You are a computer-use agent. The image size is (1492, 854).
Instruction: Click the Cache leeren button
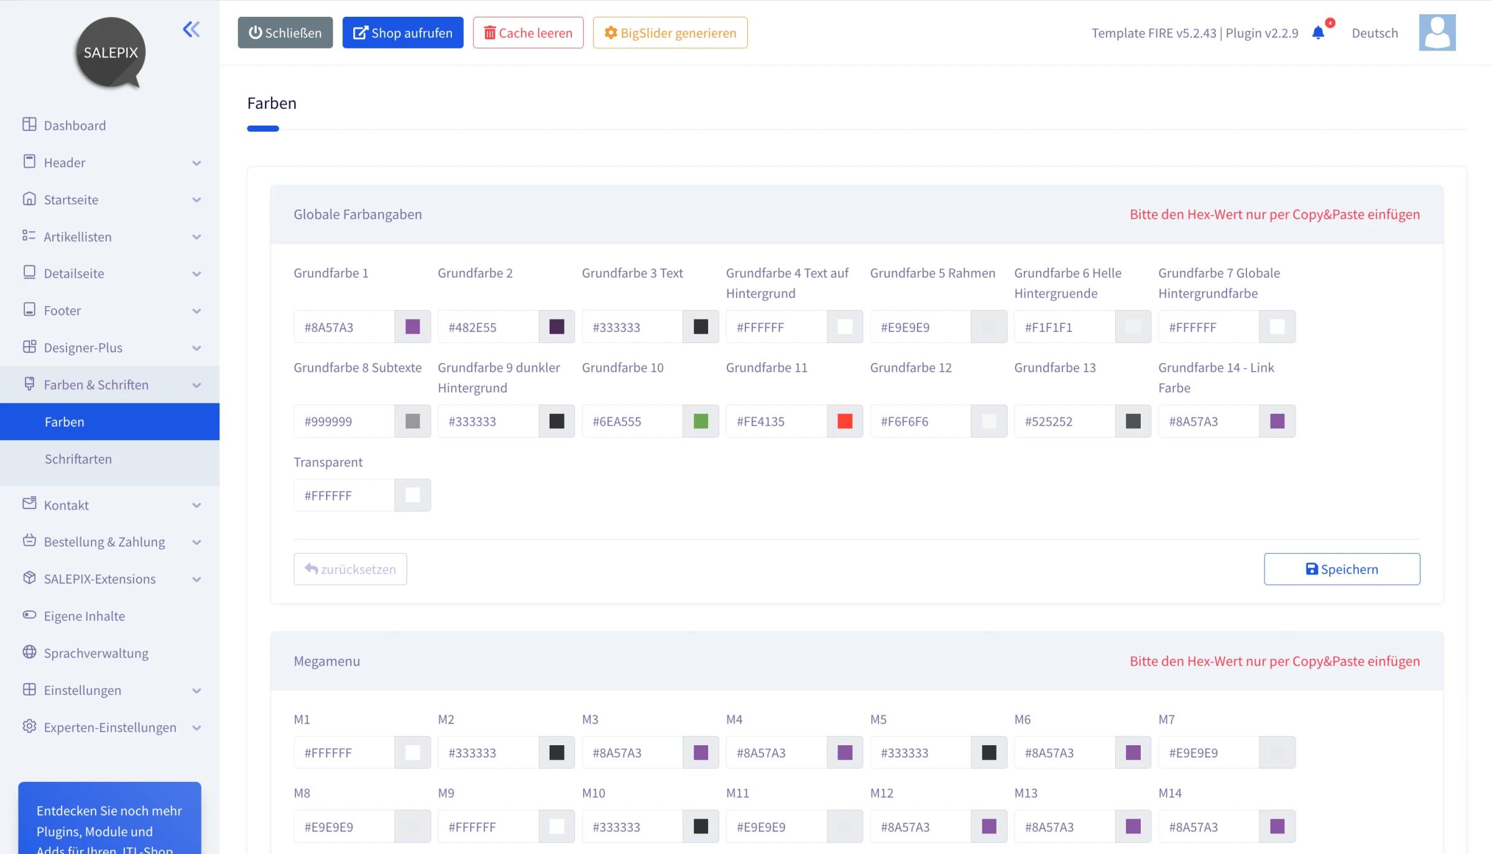click(528, 32)
